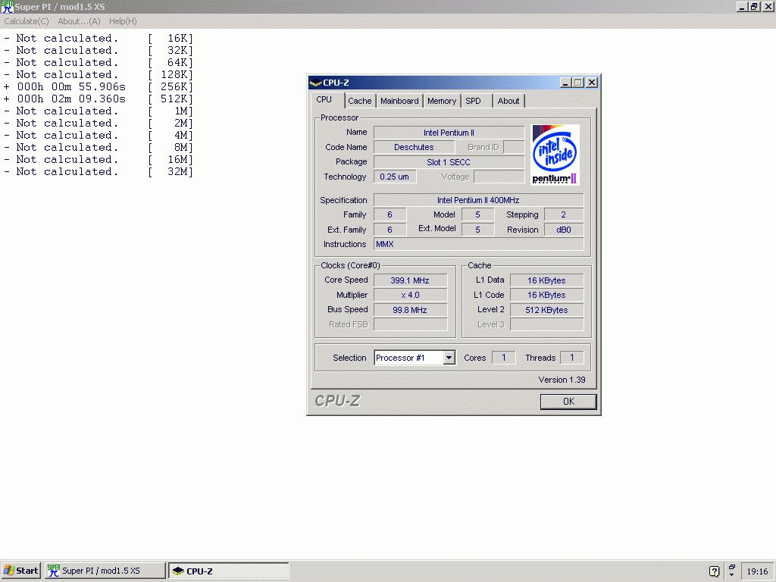The height and width of the screenshot is (582, 776).
Task: Open the Windows Start menu
Action: click(20, 571)
